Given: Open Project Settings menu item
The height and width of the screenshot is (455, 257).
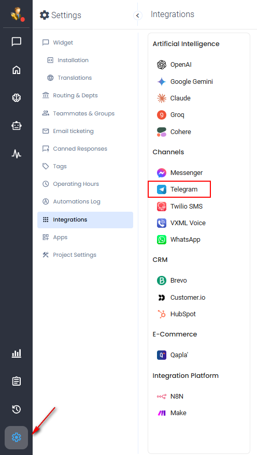Looking at the screenshot, I should pos(69,255).
